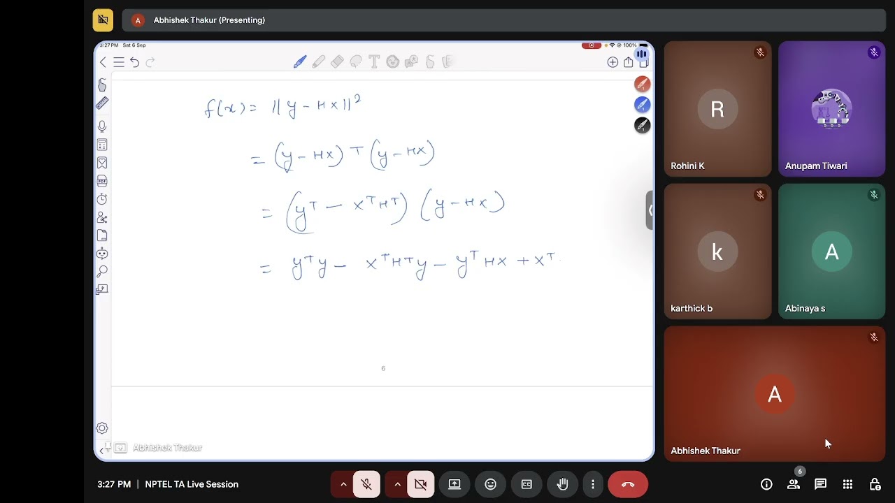
Task: Select the hand/finger touch tool in sidebar
Action: click(102, 85)
